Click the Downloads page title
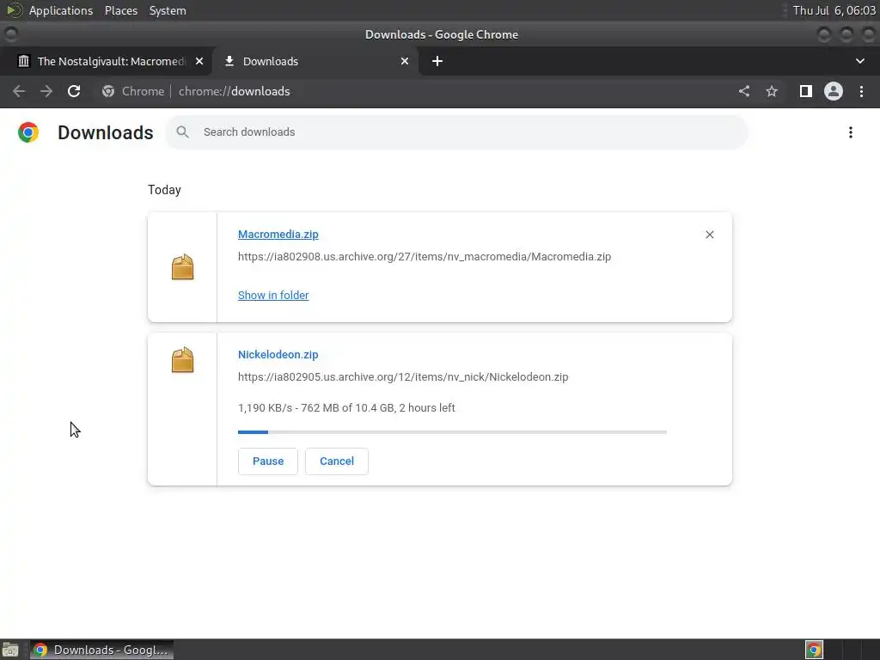The width and height of the screenshot is (880, 660). pos(106,132)
